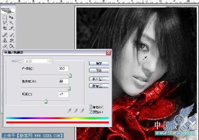Select the Rectangular Marquee tool
The image size is (199, 140).
point(5,17)
